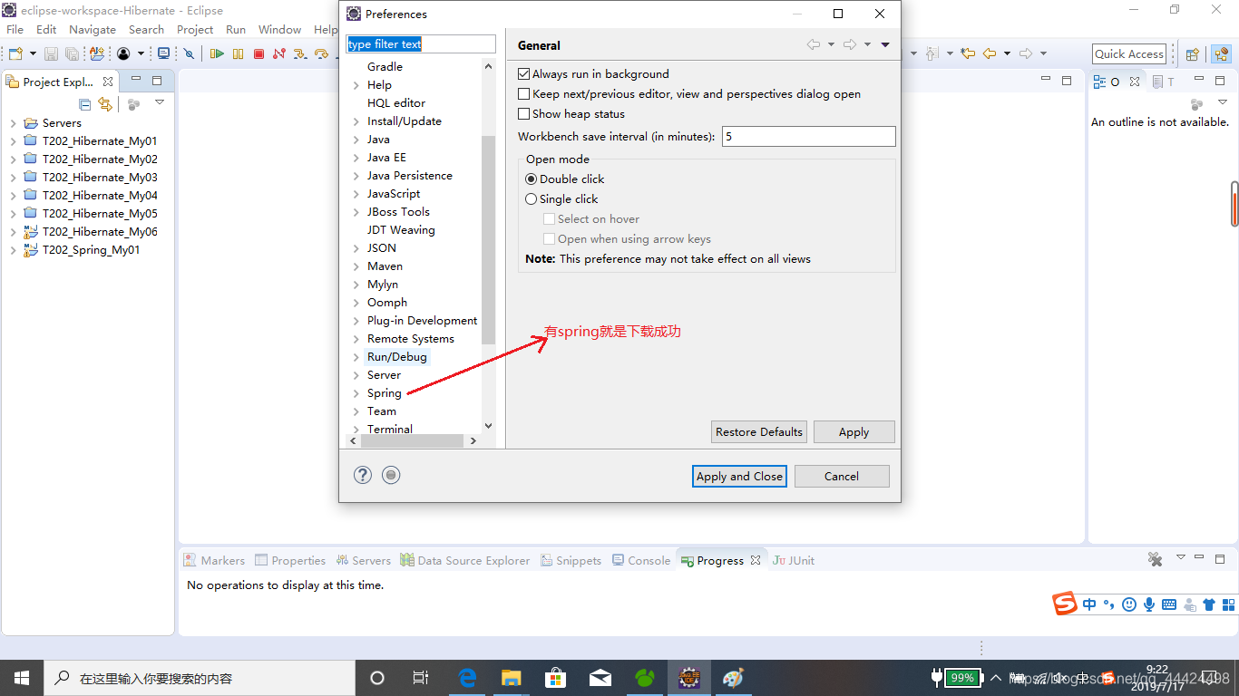The height and width of the screenshot is (696, 1239).
Task: Click the preference tree horizontal scrollbar
Action: (414, 440)
